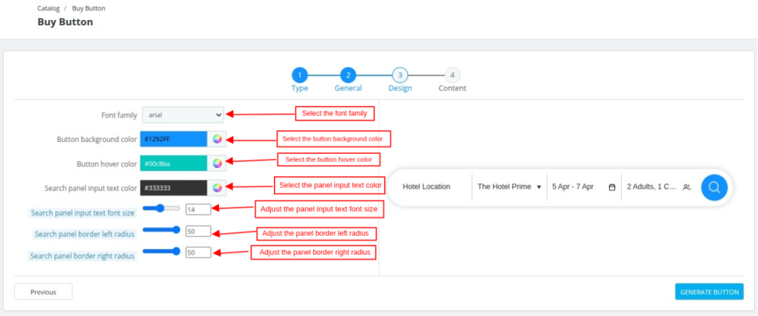Click the #333333 text color field
Viewport: 758px width, 316px height.
[x=174, y=188]
